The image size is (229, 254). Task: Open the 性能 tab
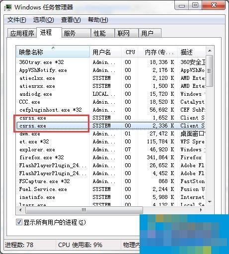(x=103, y=33)
